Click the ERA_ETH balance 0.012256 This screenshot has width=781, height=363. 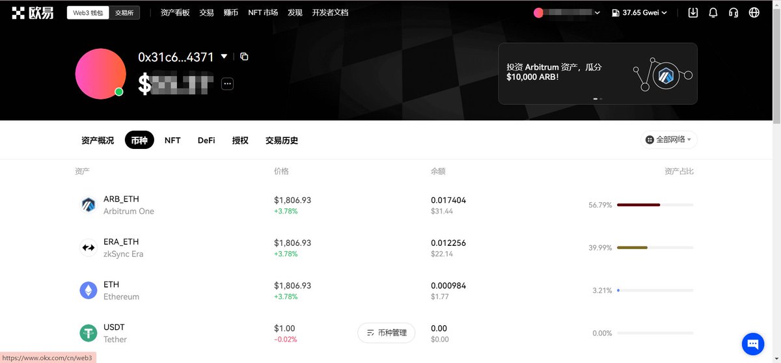[x=448, y=243]
